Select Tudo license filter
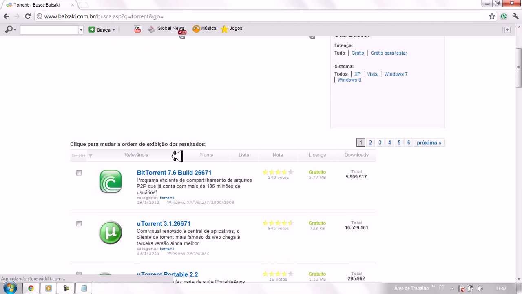The height and width of the screenshot is (294, 522). point(340,53)
